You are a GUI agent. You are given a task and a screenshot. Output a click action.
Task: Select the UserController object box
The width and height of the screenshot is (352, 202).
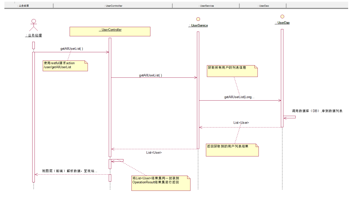(x=110, y=32)
